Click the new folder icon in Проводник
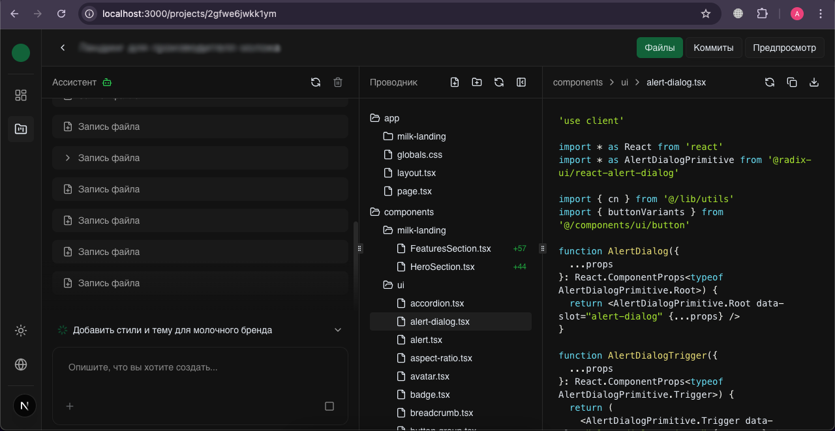The height and width of the screenshot is (431, 835). (477, 82)
